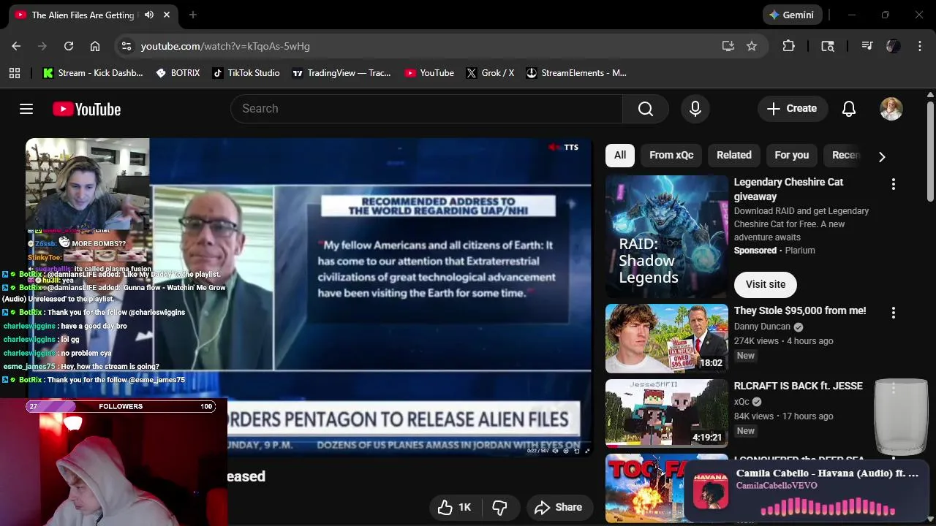Mute the video player volume icon
This screenshot has height=526, width=936.
pos(555,451)
